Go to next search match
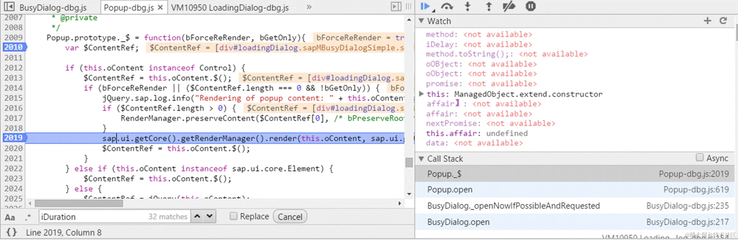 click(209, 217)
